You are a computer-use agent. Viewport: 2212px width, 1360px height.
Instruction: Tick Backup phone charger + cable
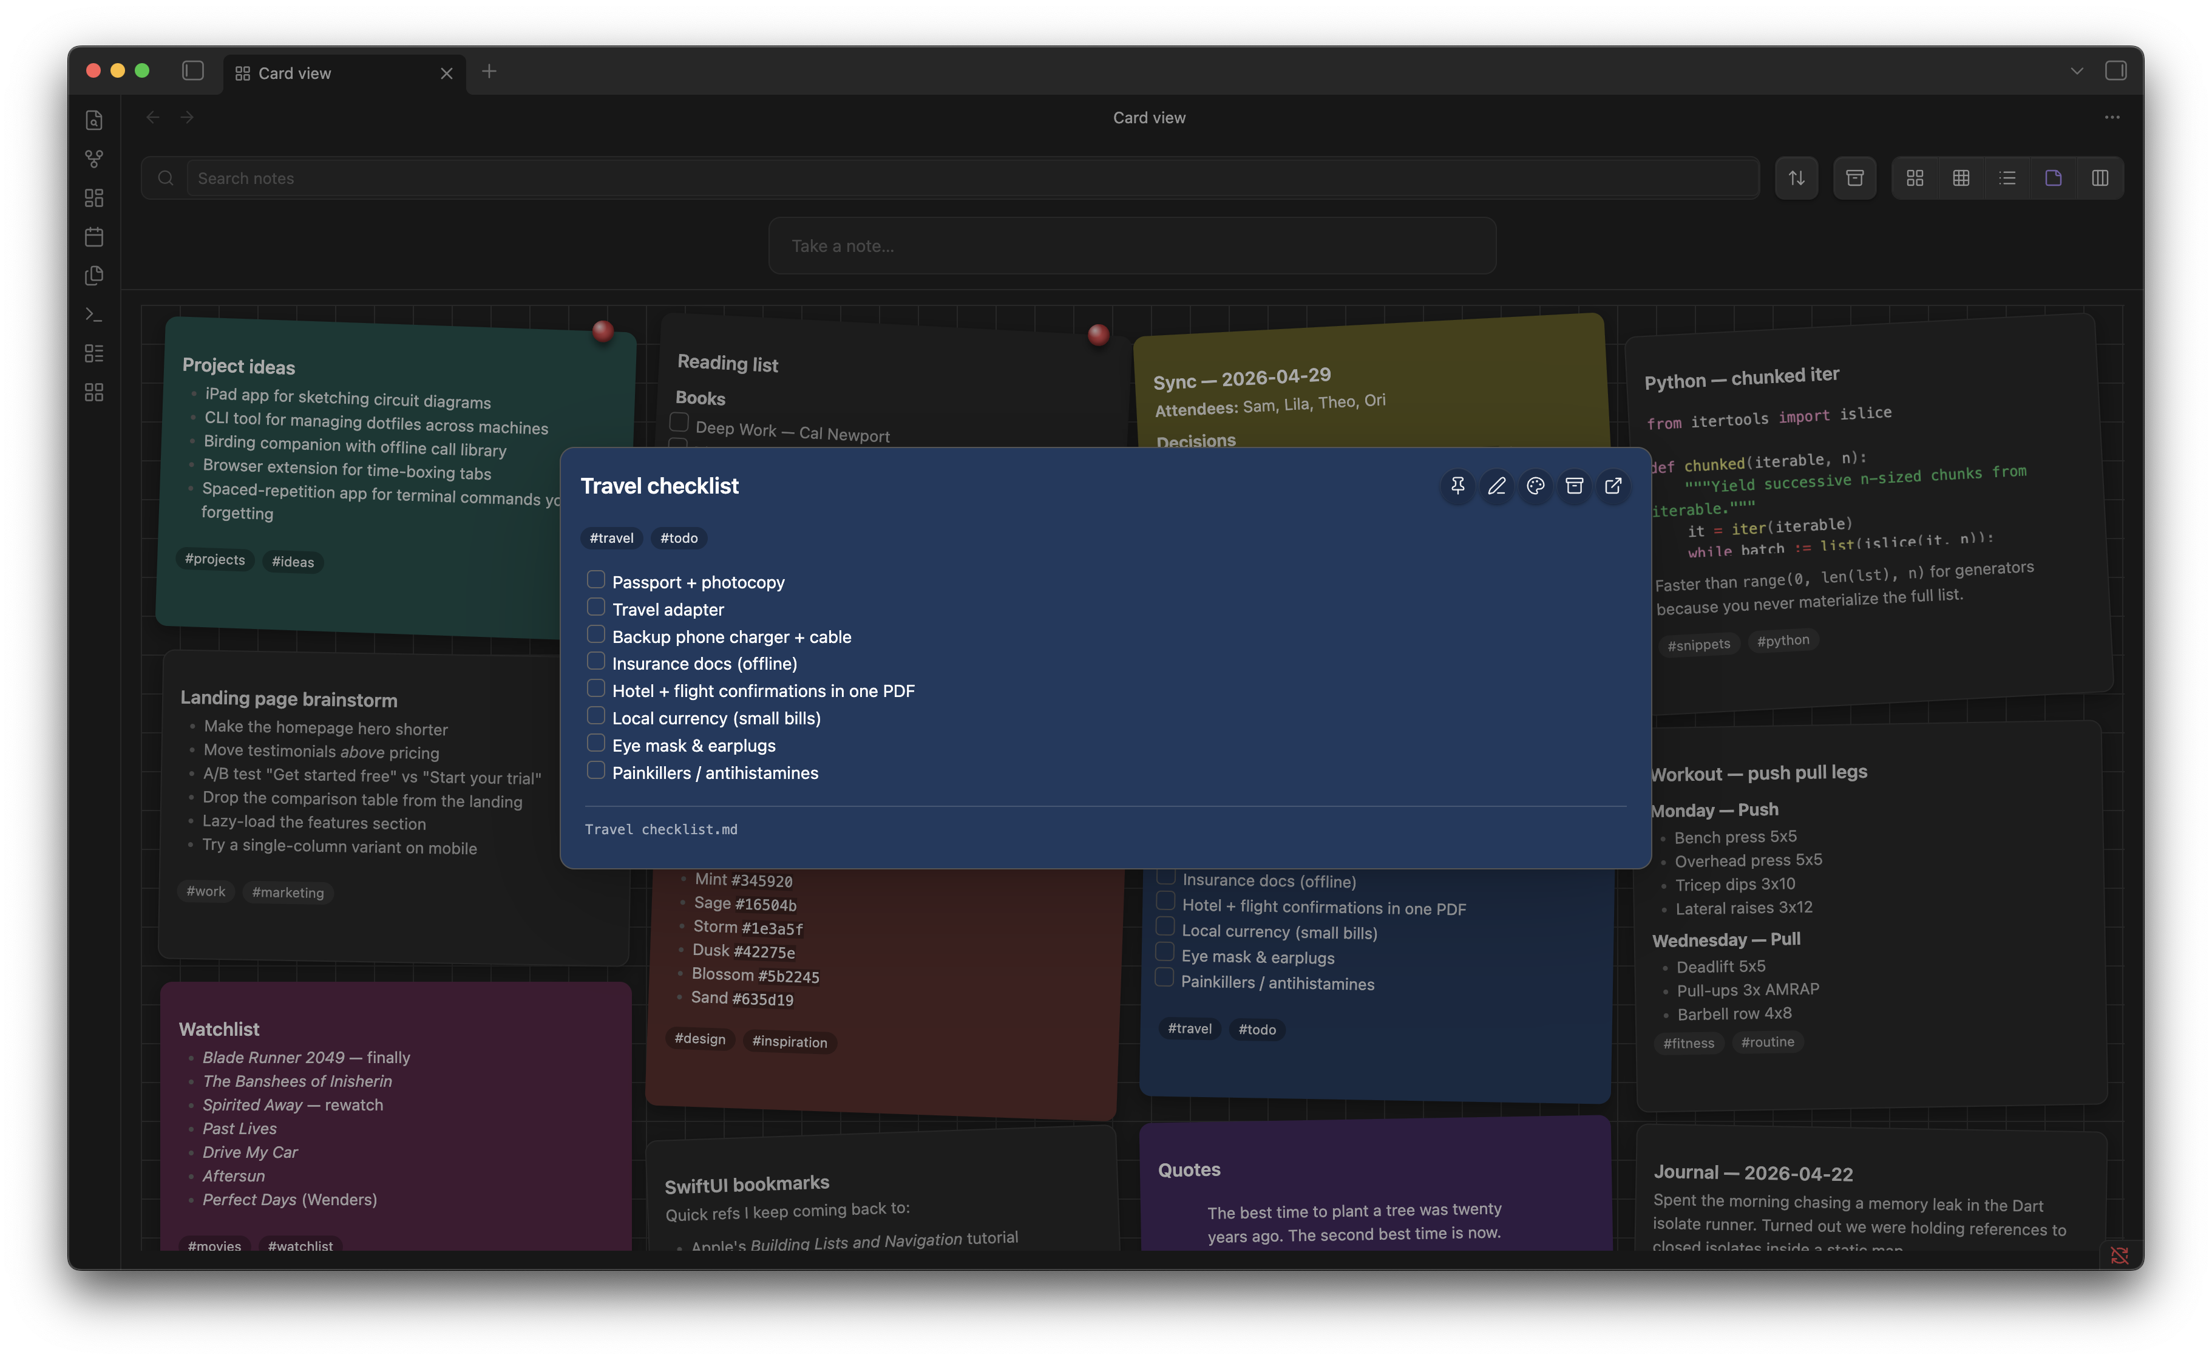(x=595, y=634)
